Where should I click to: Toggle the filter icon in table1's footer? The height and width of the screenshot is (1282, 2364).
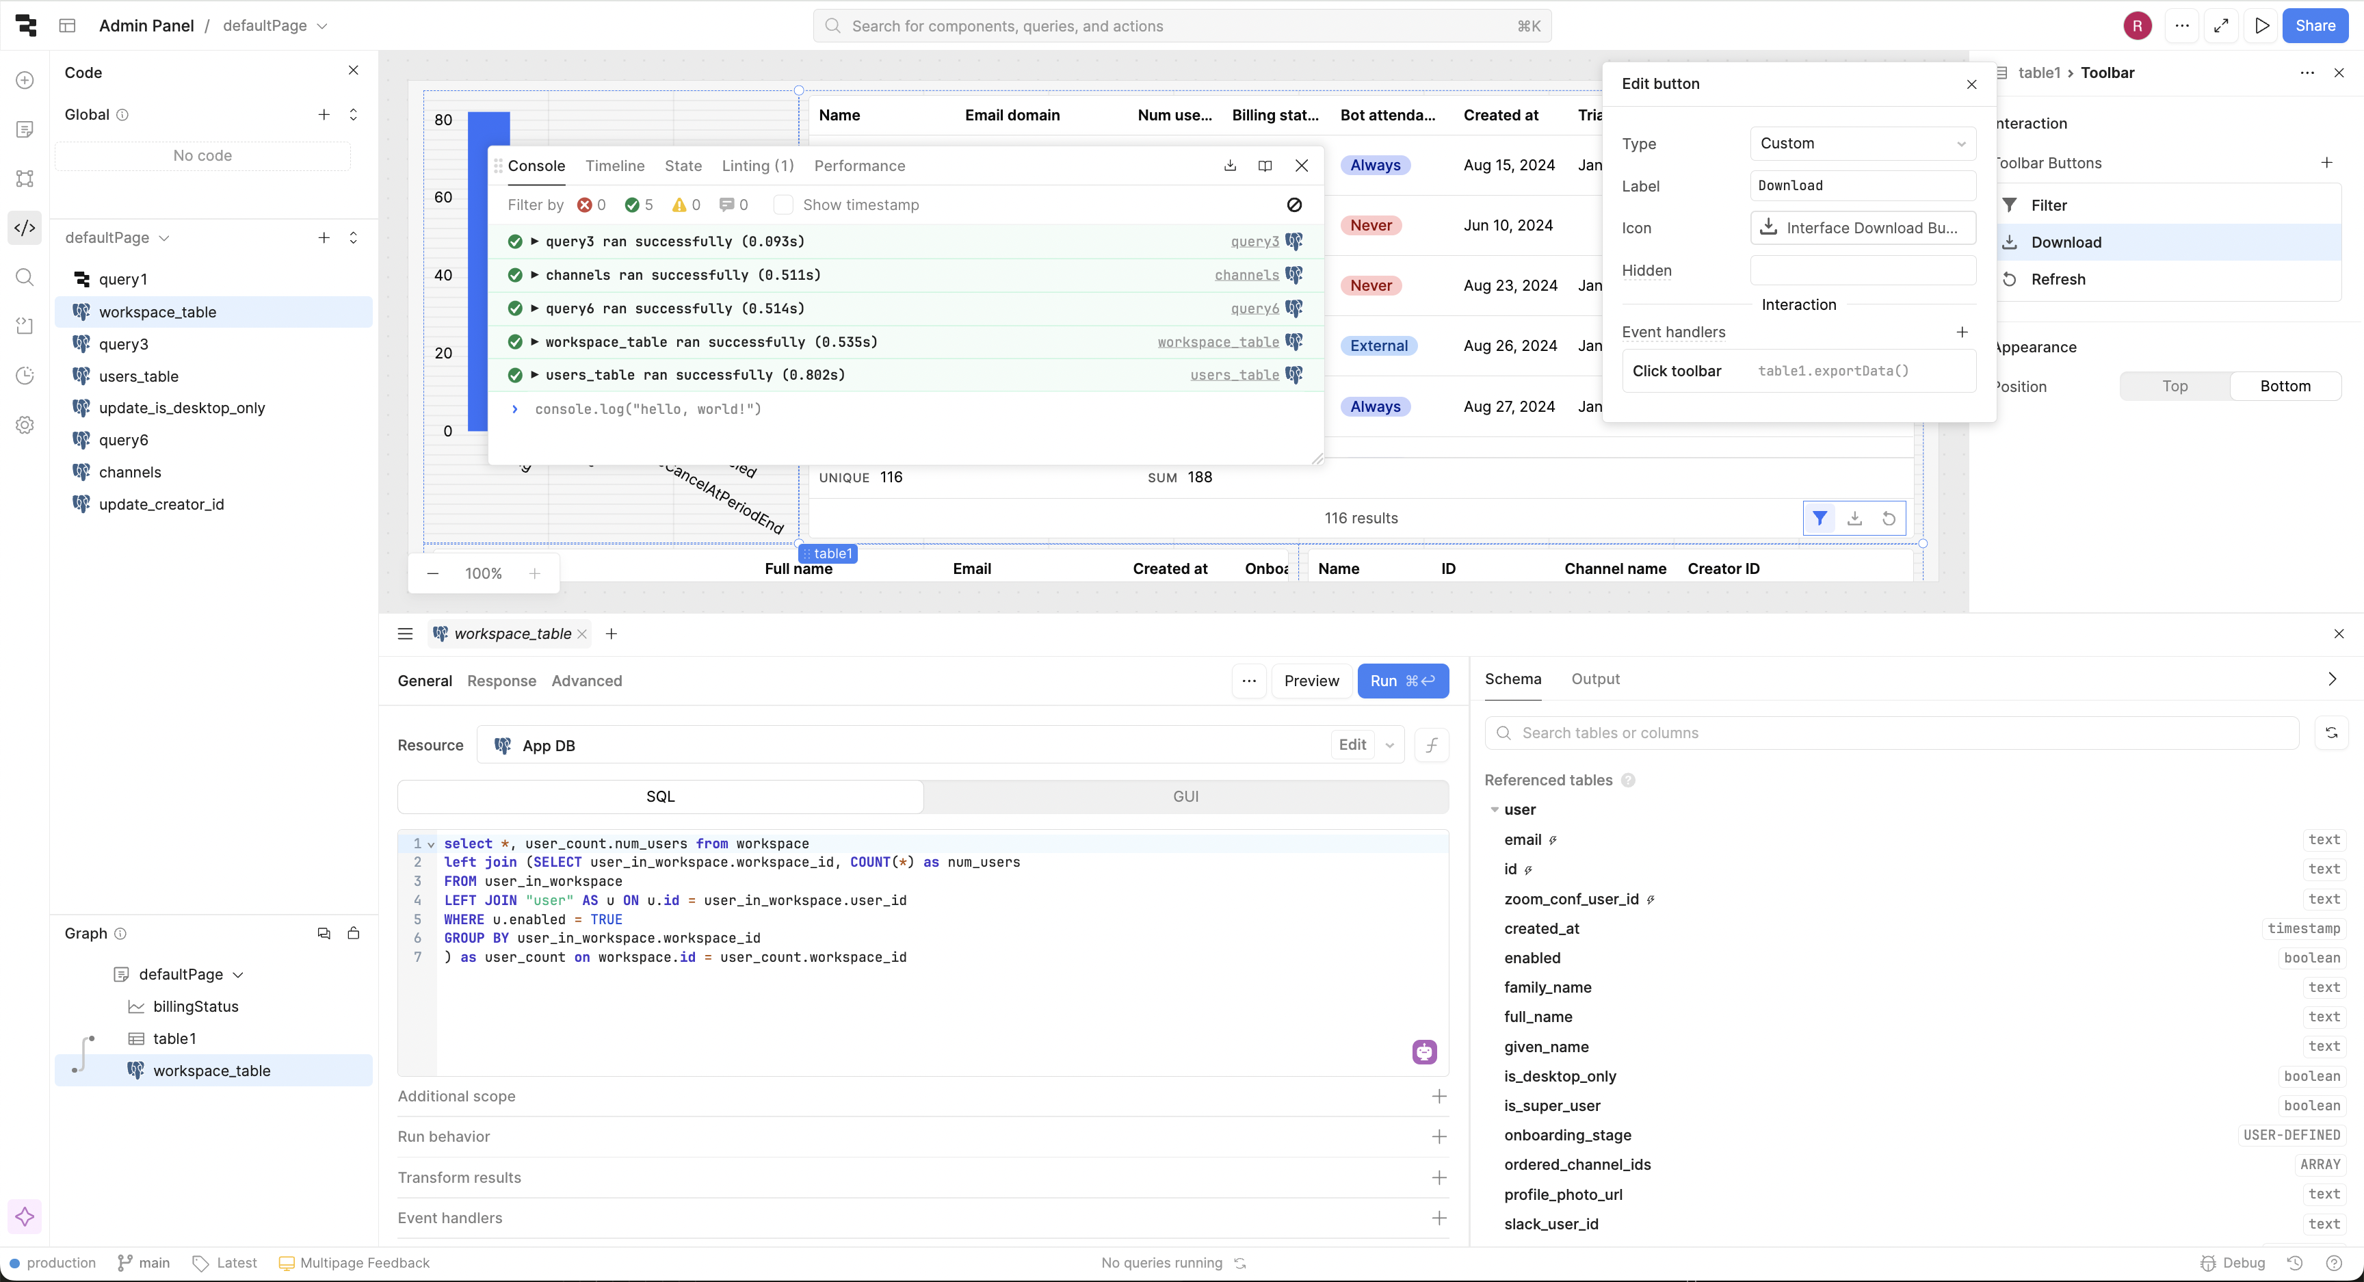(x=1821, y=519)
